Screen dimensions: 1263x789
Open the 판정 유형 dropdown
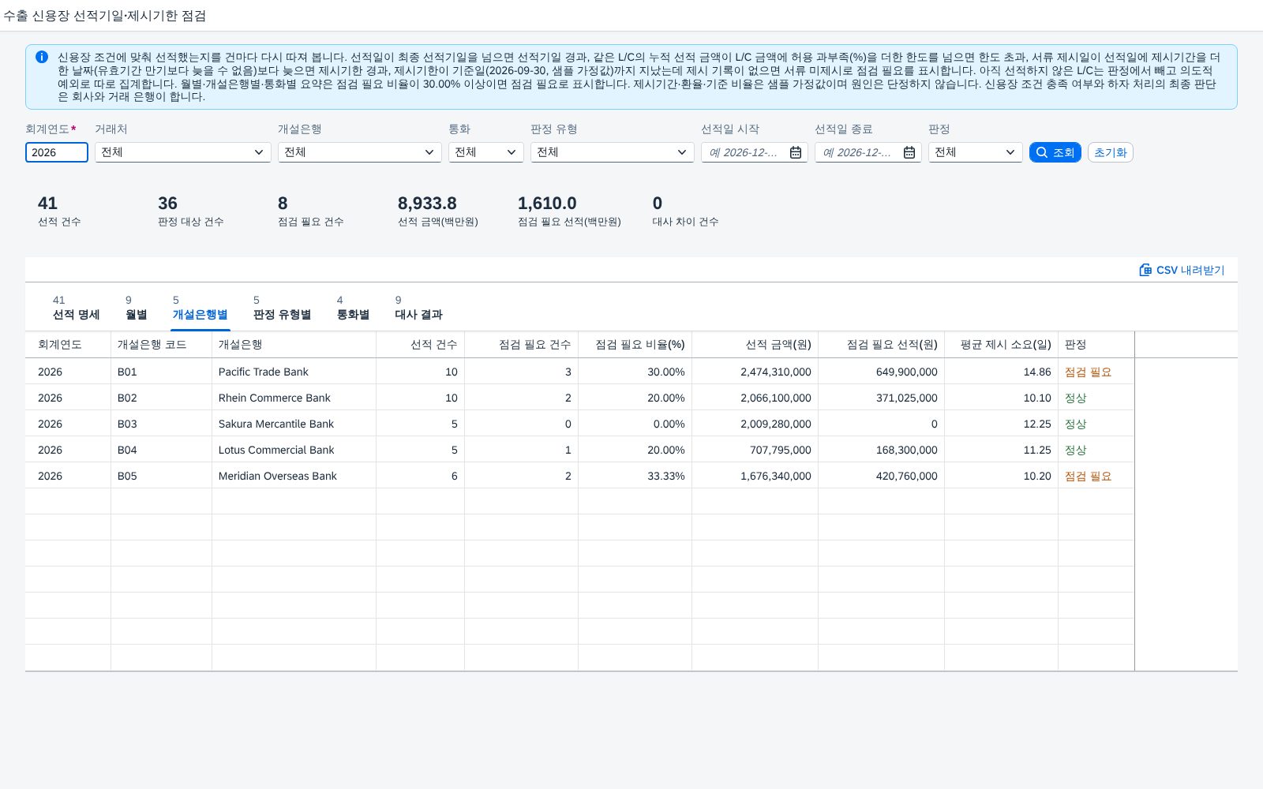click(x=682, y=152)
